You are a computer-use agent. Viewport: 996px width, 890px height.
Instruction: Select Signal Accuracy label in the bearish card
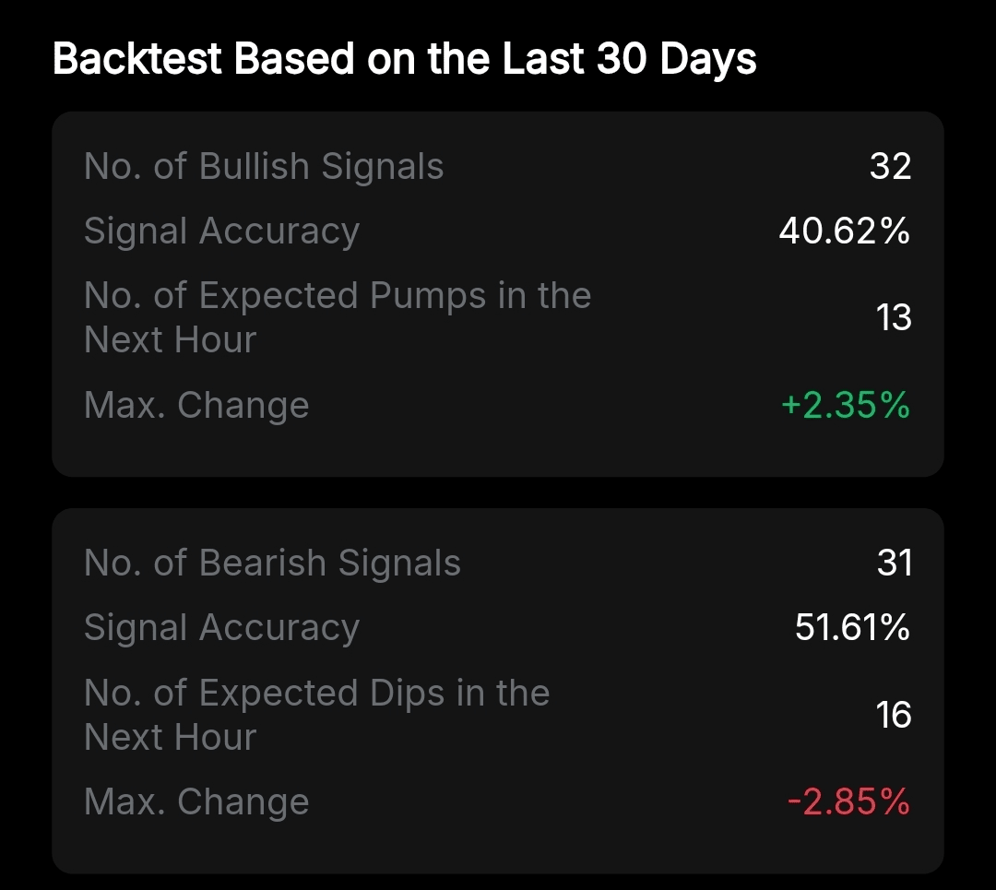coord(221,628)
